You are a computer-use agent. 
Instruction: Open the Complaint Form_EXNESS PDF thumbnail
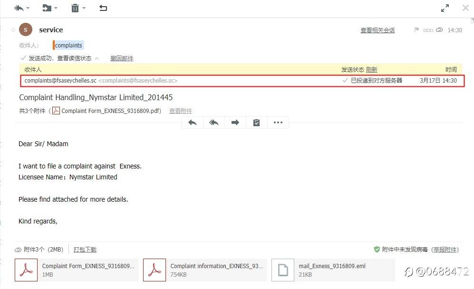(x=26, y=270)
